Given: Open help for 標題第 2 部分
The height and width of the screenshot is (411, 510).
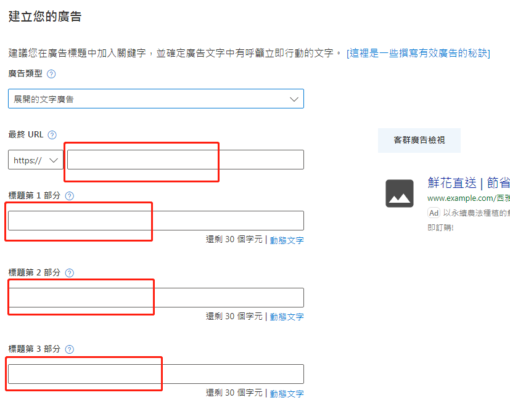Looking at the screenshot, I should [x=70, y=272].
